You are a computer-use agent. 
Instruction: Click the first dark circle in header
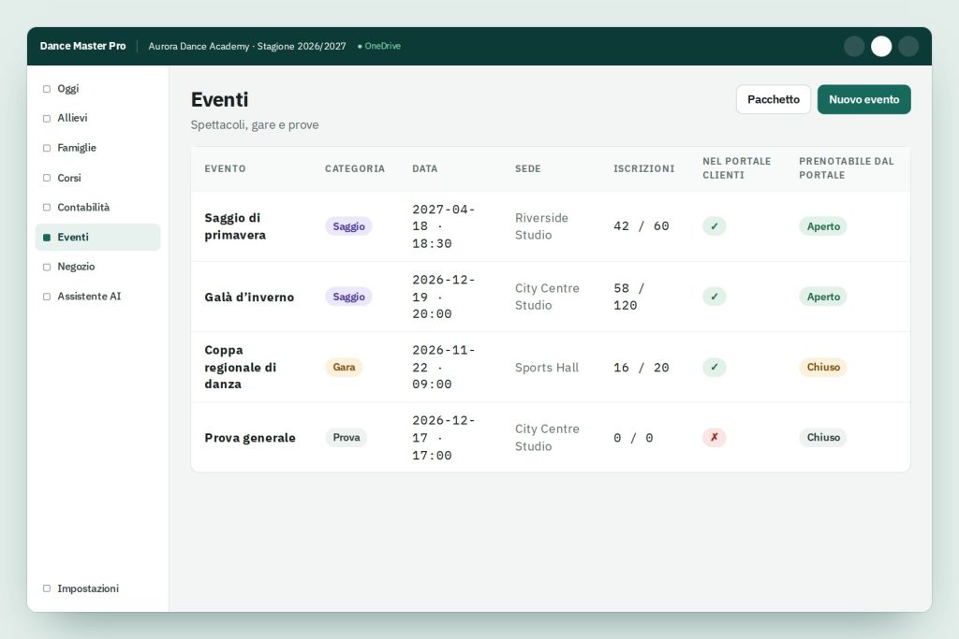coord(854,46)
